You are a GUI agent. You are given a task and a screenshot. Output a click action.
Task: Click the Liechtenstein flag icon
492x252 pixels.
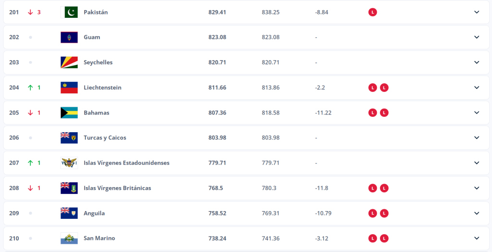(x=69, y=88)
